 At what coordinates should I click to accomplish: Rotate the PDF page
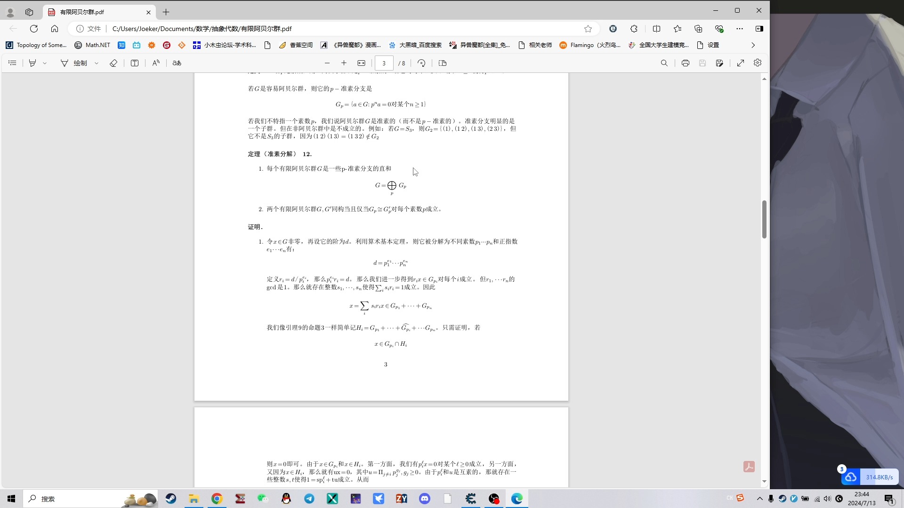pos(421,63)
